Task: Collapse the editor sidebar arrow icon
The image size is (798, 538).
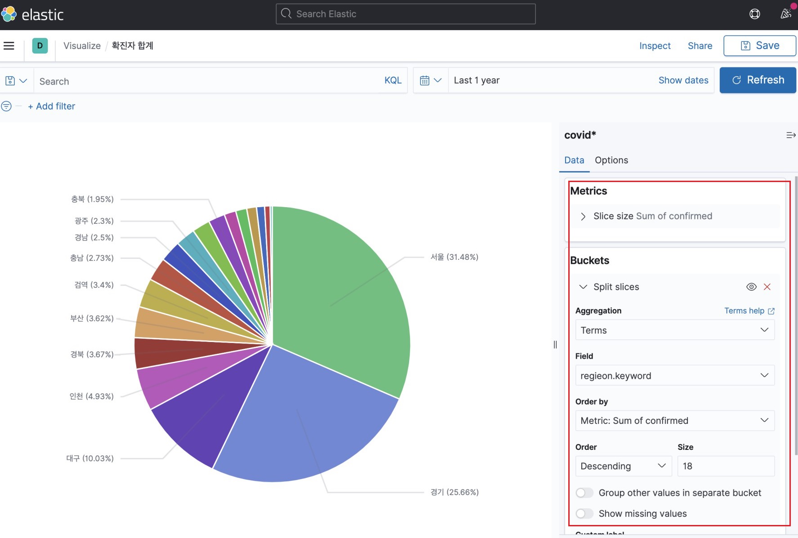Action: (791, 135)
